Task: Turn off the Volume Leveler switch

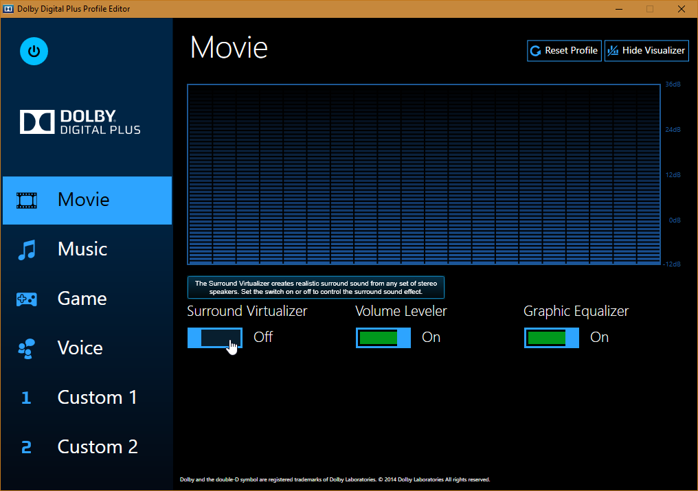Action: pos(383,338)
